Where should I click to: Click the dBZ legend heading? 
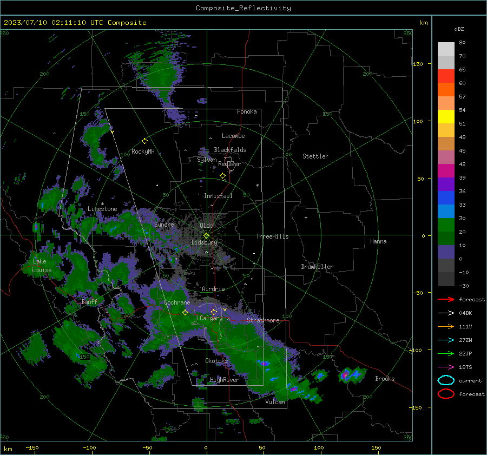459,29
